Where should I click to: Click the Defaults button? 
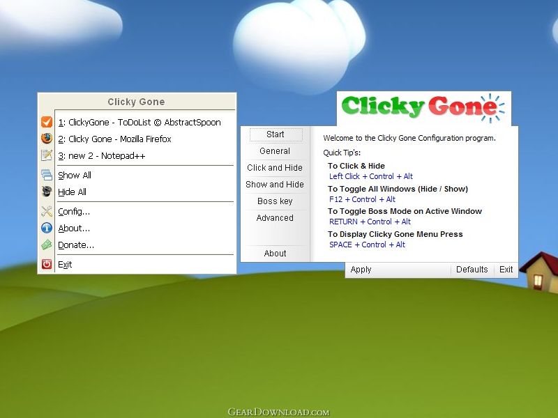[472, 270]
